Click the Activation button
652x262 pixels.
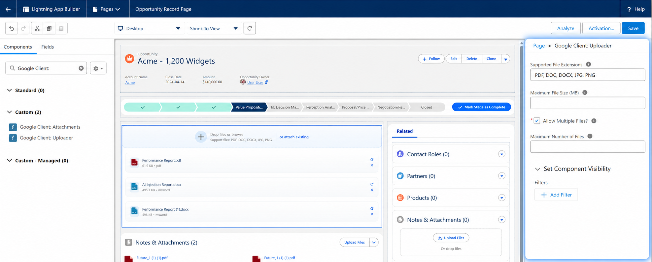coord(601,28)
